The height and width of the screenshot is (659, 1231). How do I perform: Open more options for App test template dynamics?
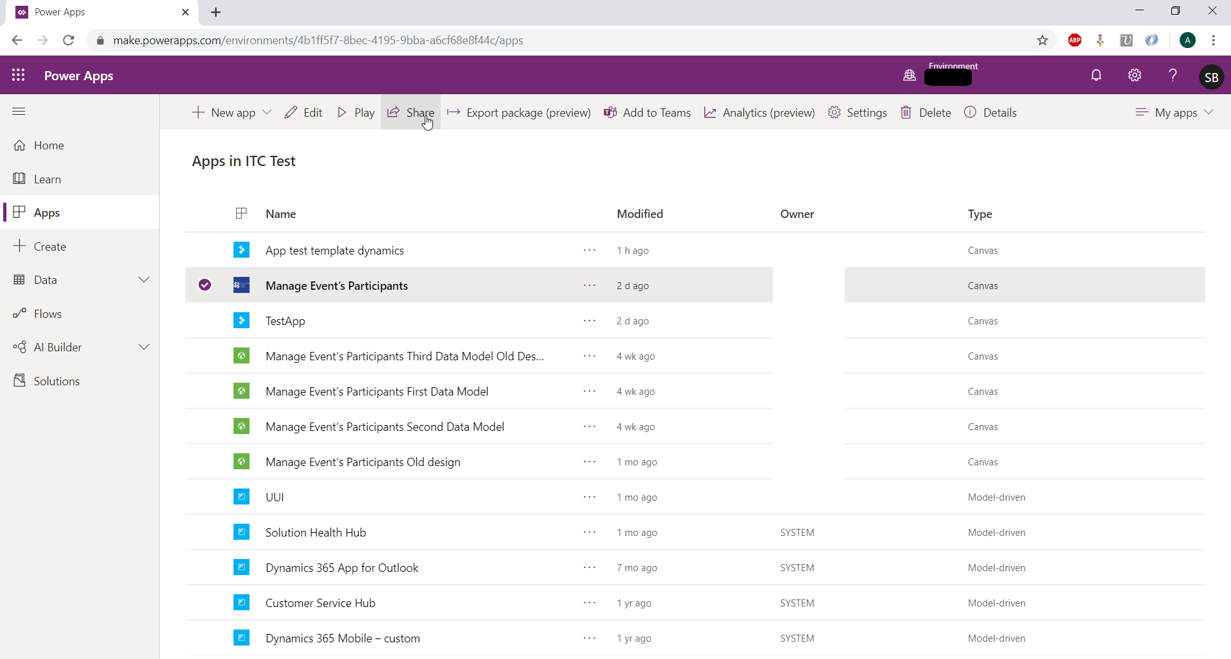[590, 250]
